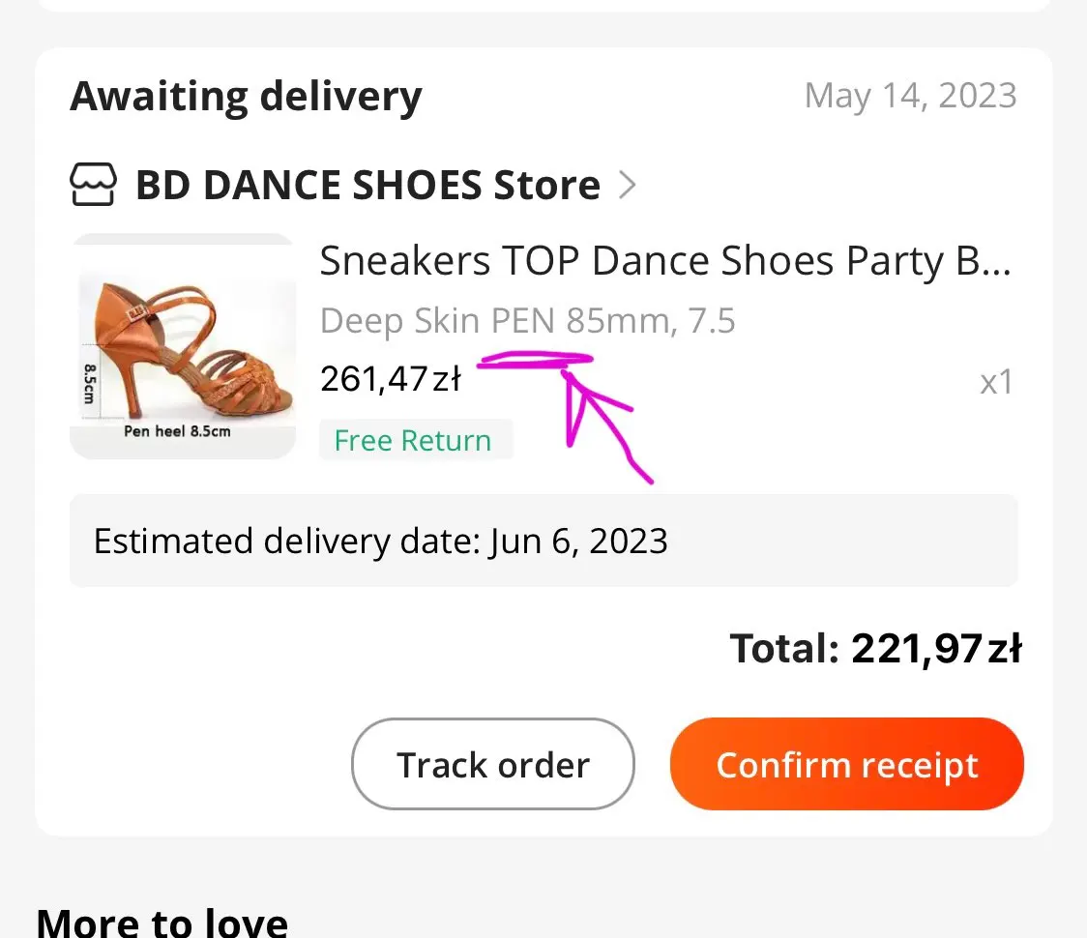Viewport: 1087px width, 938px height.
Task: Click the May 14, 2023 order date
Action: (x=910, y=96)
